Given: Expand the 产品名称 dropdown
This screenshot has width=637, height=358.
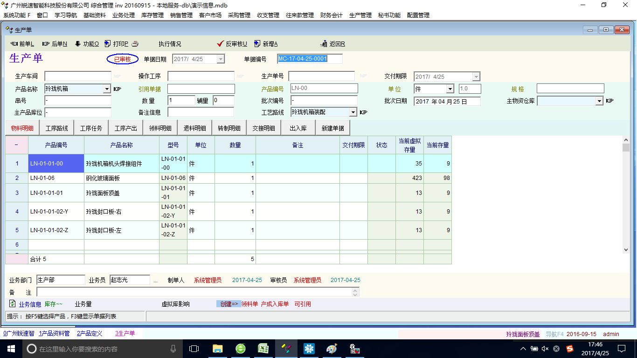Looking at the screenshot, I should pos(107,89).
